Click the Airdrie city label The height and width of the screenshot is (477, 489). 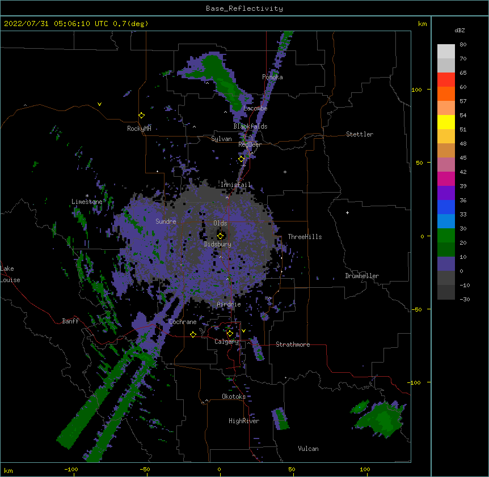229,304
